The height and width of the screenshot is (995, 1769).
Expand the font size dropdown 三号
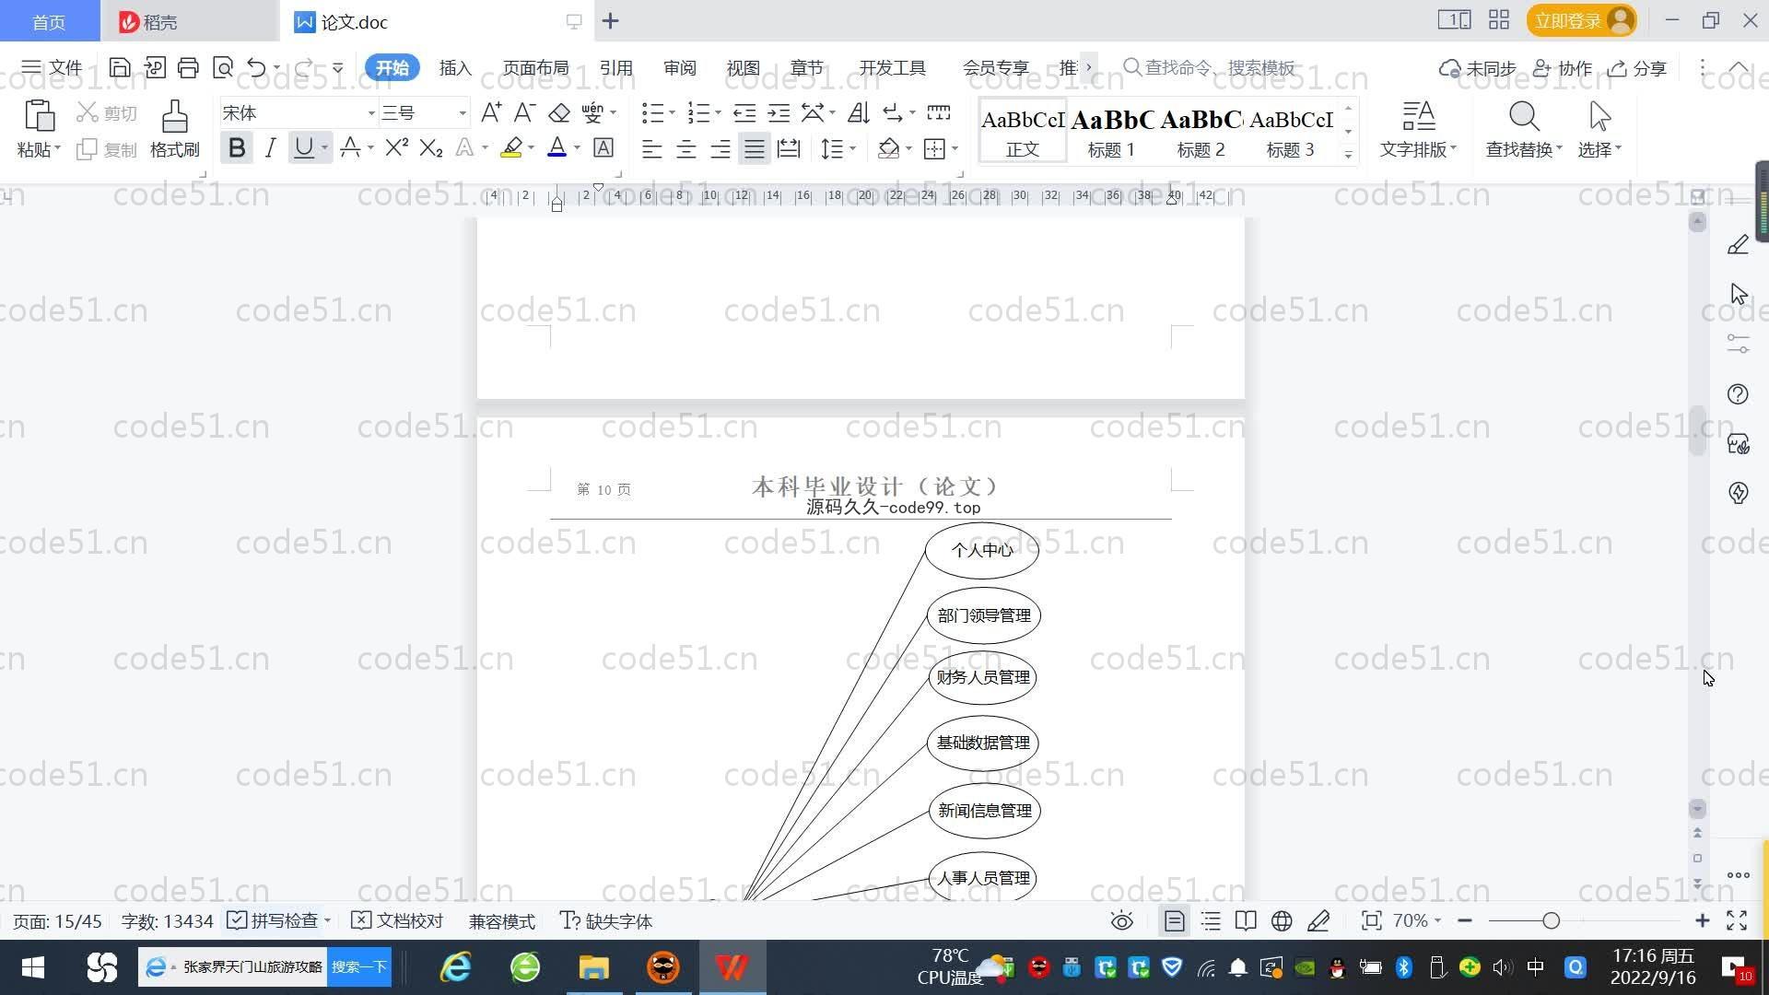[463, 113]
